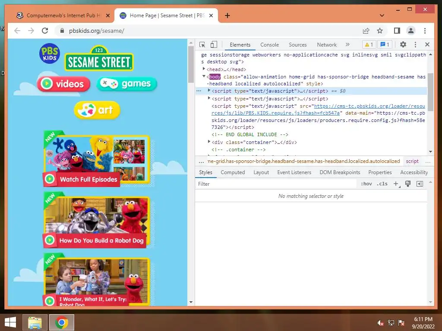Play How Do You Build a Robot Dog
This screenshot has height=331, width=442.
pos(96,220)
